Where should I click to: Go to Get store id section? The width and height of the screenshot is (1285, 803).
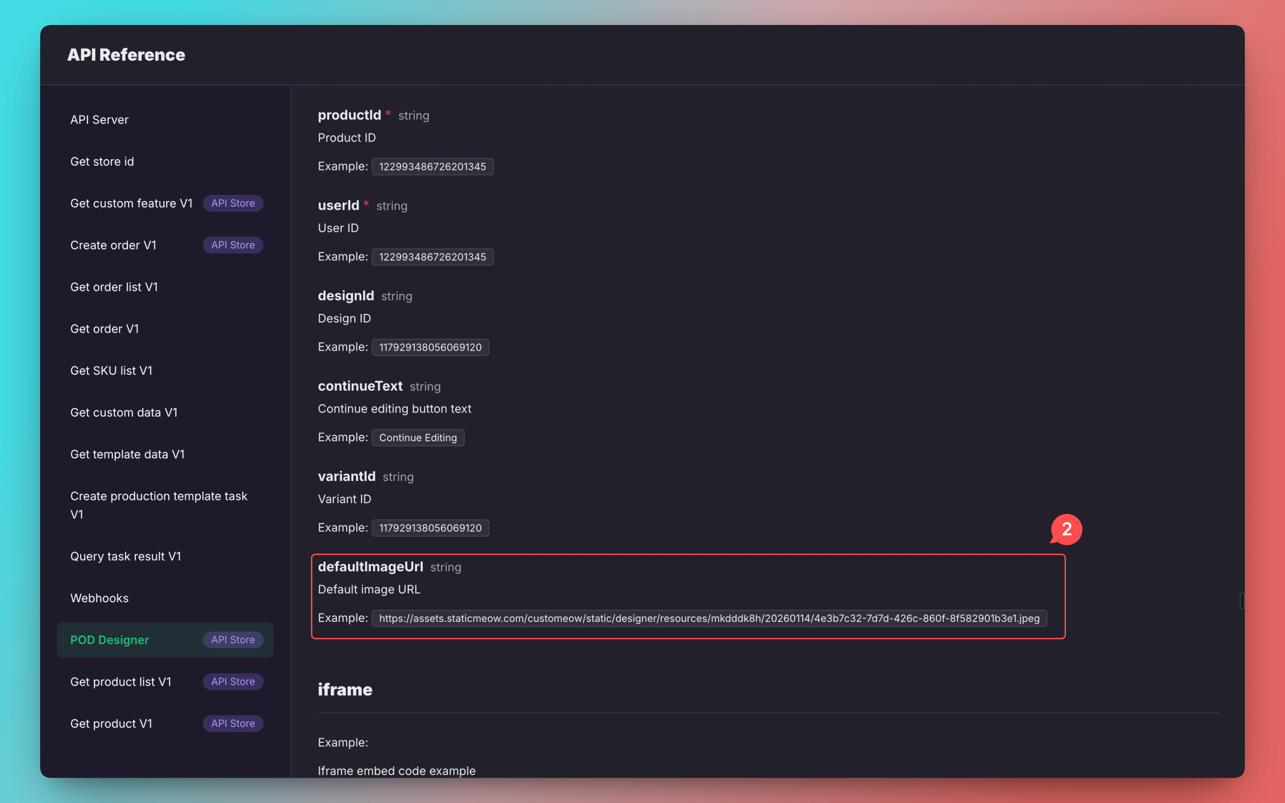click(x=102, y=161)
